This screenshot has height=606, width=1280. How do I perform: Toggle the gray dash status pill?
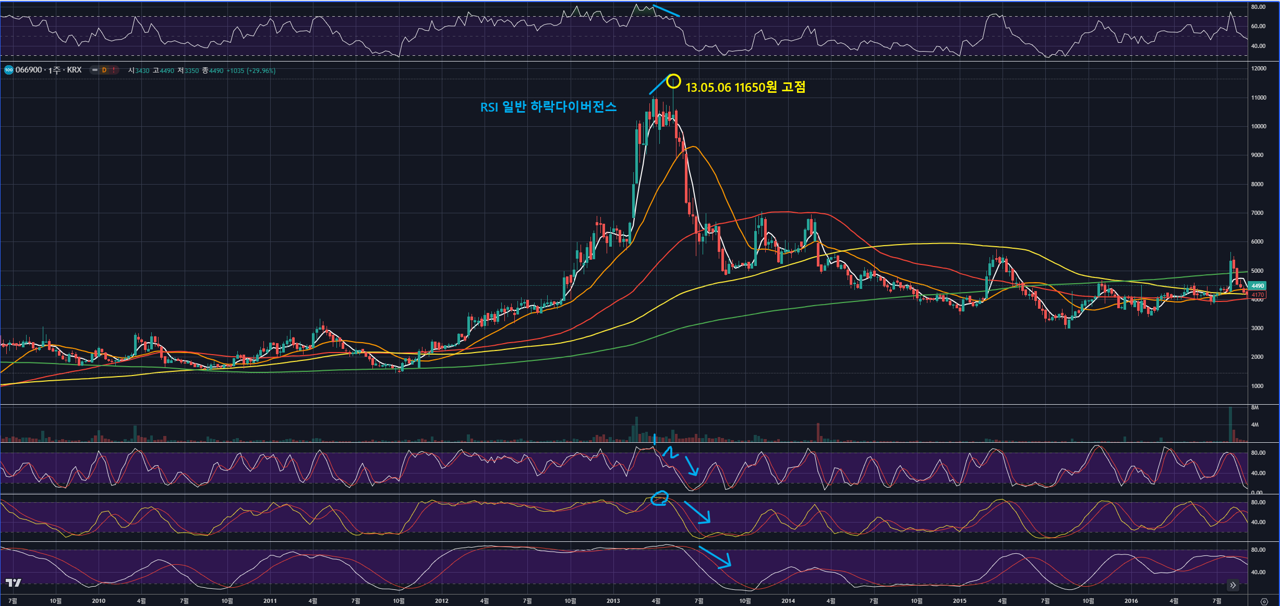[95, 70]
